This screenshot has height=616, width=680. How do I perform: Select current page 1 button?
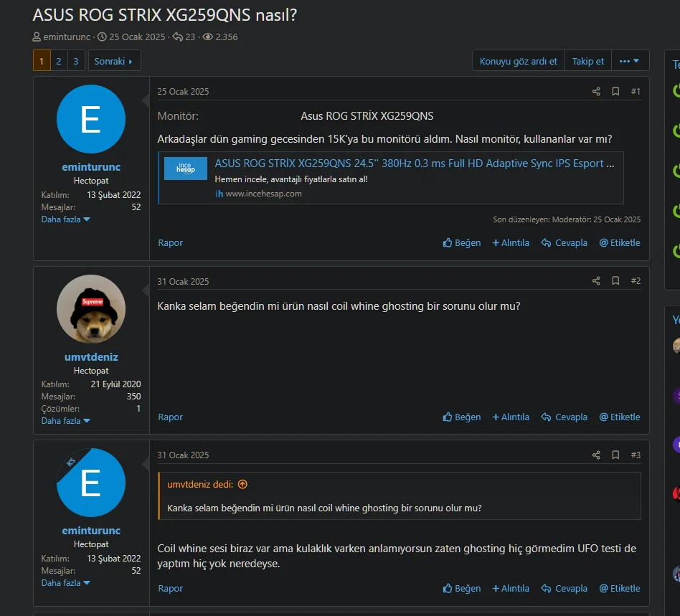click(x=42, y=61)
